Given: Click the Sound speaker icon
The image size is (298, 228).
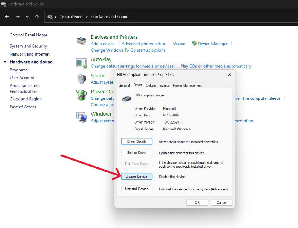Looking at the screenshot, I should [x=82, y=79].
